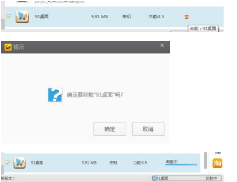The height and width of the screenshot is (182, 237).
Task: Confirm uninstall with 确定 button
Action: [x=110, y=129]
